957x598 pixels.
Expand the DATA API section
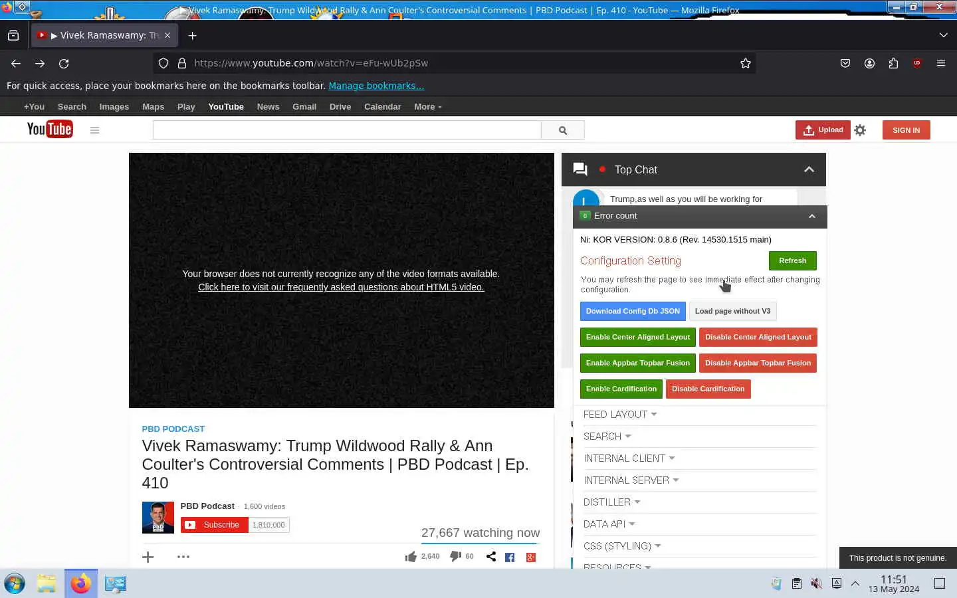[609, 524]
